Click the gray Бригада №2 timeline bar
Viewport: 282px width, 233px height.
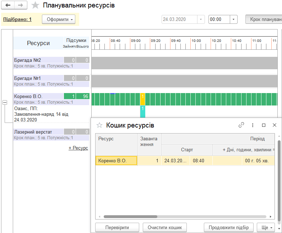[x=184, y=63]
